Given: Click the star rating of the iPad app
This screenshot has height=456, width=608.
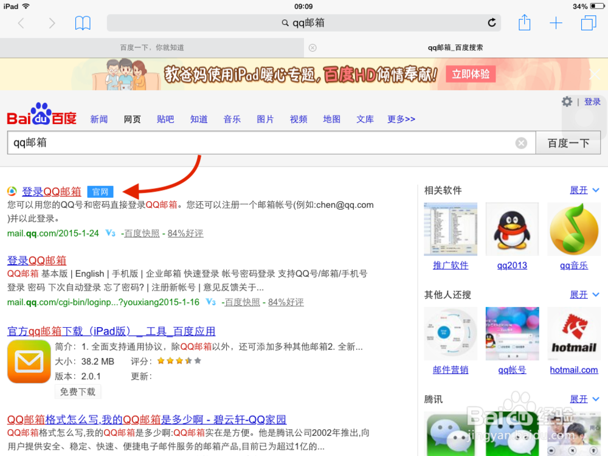Looking at the screenshot, I should [179, 361].
